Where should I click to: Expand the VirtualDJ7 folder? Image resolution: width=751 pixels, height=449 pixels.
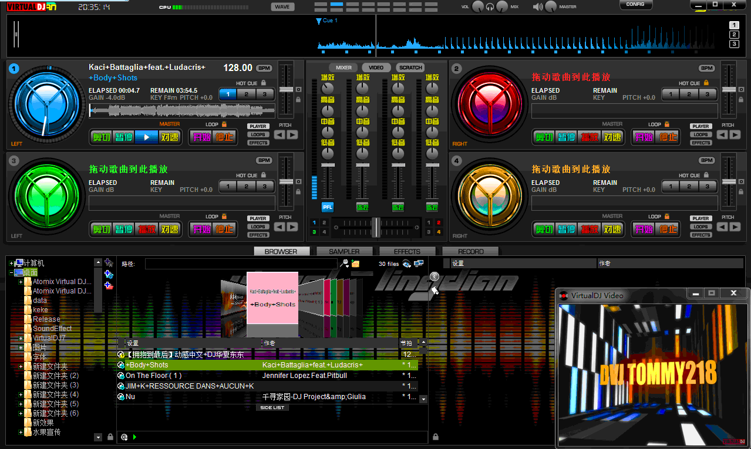pyautogui.click(x=21, y=339)
